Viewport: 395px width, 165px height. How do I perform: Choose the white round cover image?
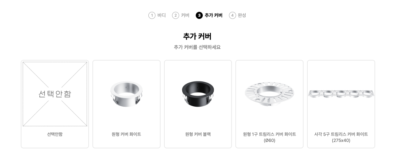(x=126, y=94)
